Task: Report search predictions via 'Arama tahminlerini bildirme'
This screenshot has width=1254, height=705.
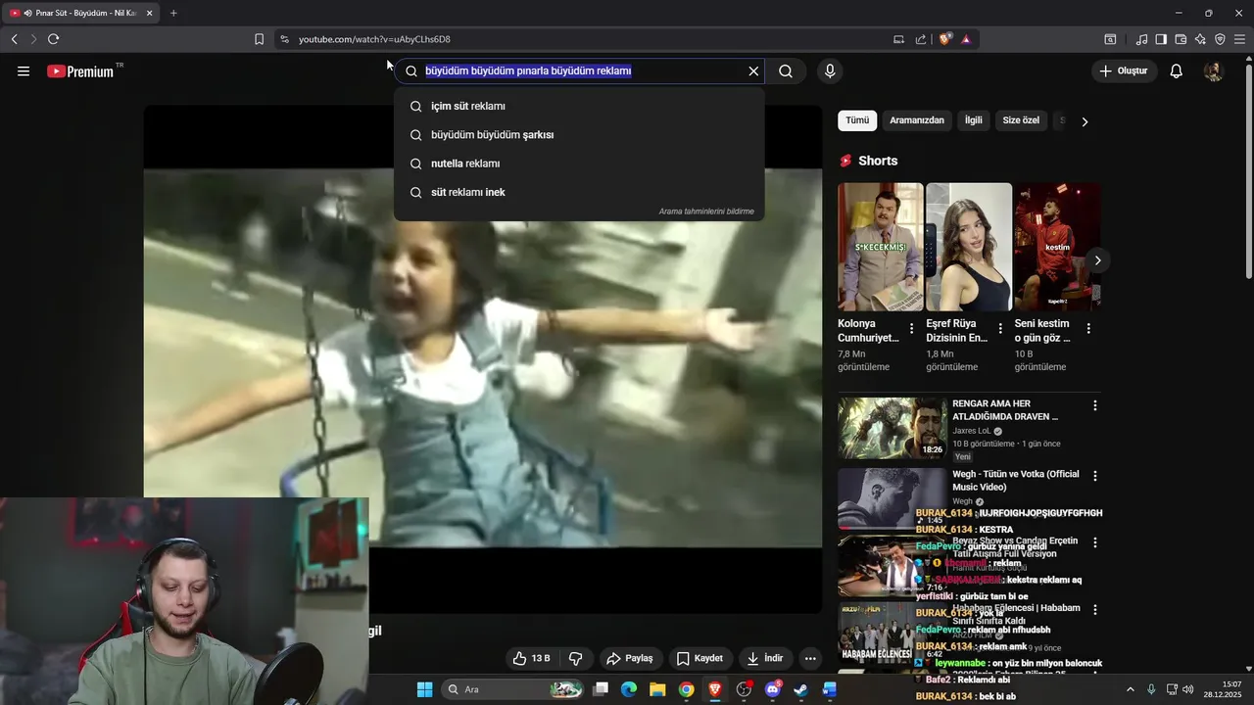Action: (706, 211)
